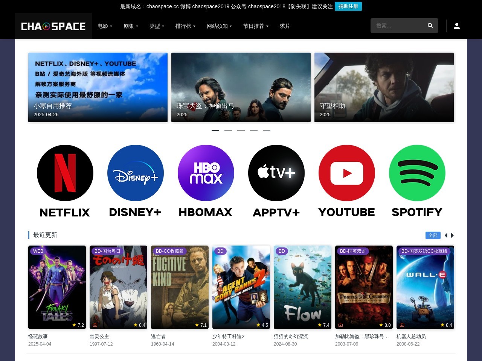The height and width of the screenshot is (361, 482).
Task: Open the HBO Max streaming icon
Action: (x=206, y=173)
